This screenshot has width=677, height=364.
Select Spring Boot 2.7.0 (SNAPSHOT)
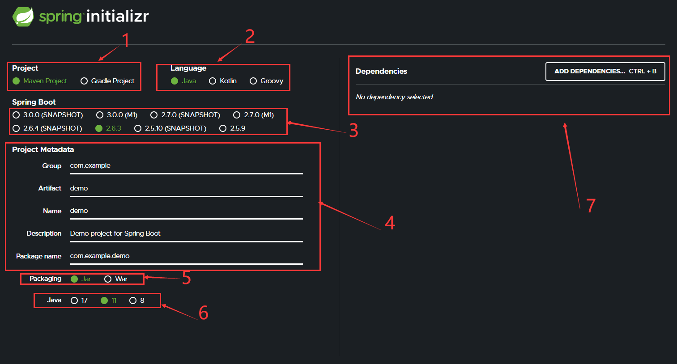tap(185, 115)
